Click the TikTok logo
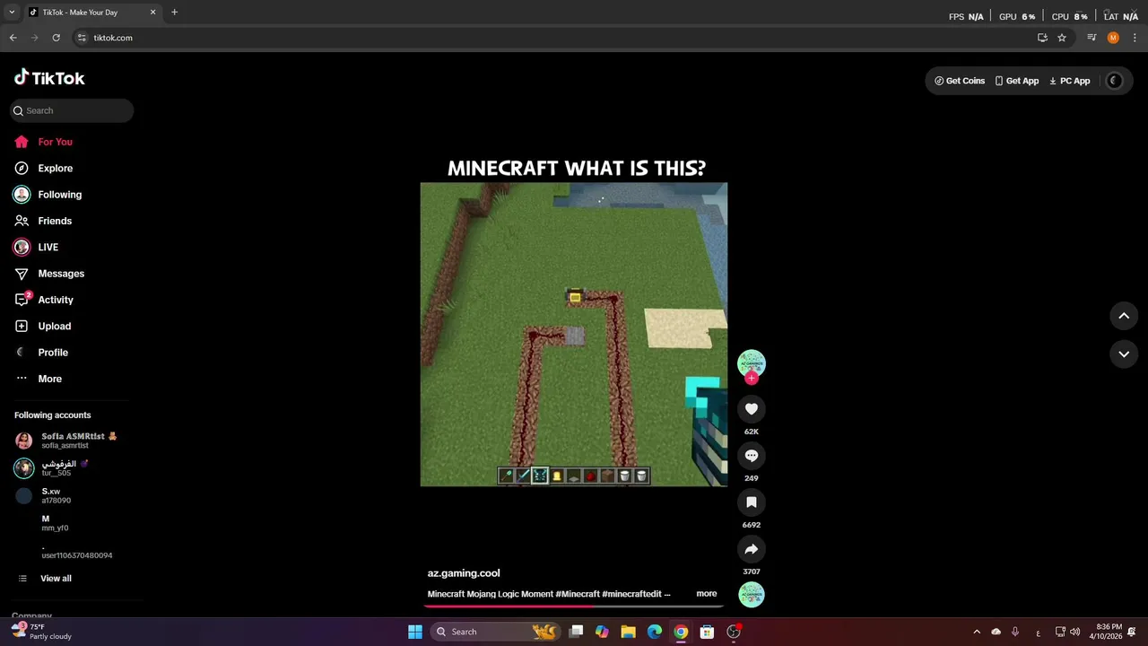 (x=49, y=78)
